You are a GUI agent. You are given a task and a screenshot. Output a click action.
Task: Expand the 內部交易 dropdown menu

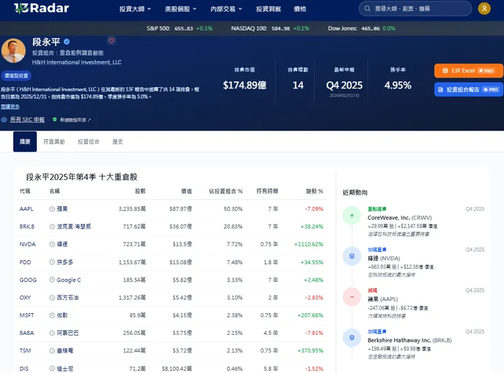pyautogui.click(x=226, y=9)
